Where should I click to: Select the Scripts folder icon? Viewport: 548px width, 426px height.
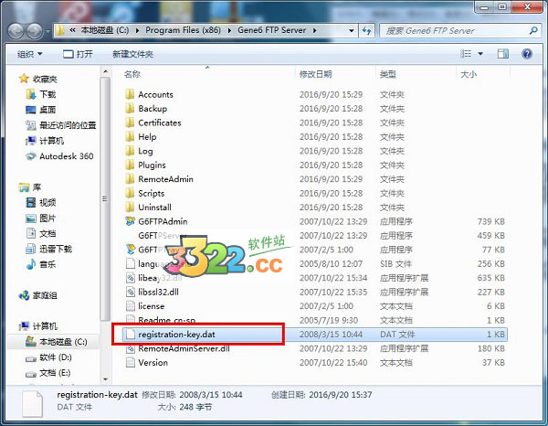tap(130, 193)
